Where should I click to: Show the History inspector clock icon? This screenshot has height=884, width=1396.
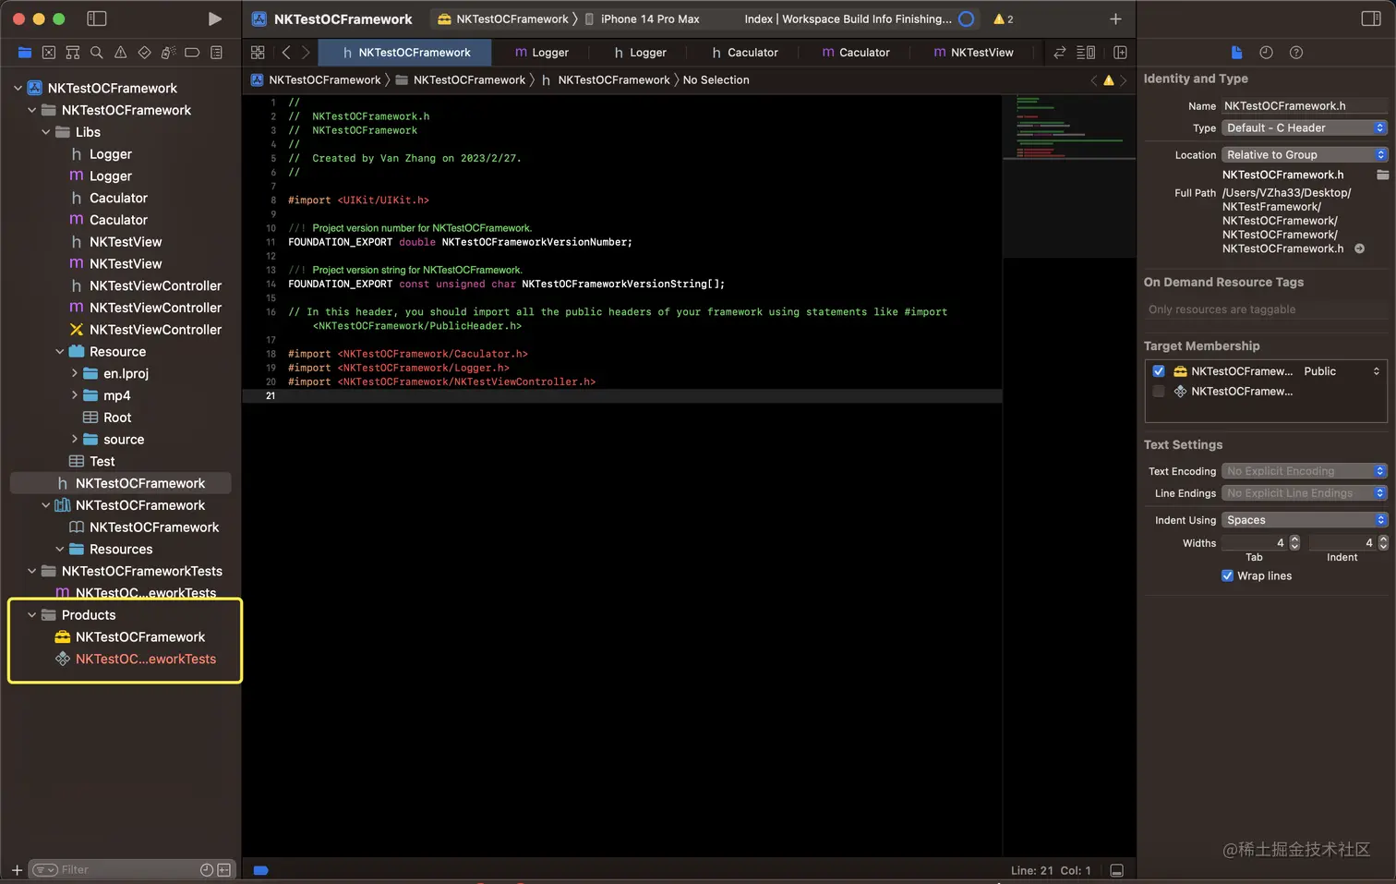pyautogui.click(x=1266, y=53)
